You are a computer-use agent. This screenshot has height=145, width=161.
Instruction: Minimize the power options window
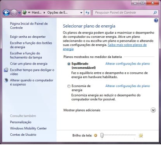[135, 3]
